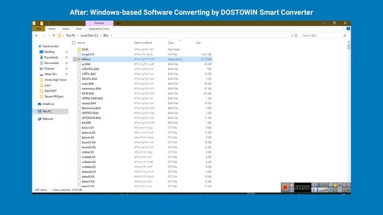Sort files by Date modified column
The width and height of the screenshot is (383, 215).
tap(143, 42)
